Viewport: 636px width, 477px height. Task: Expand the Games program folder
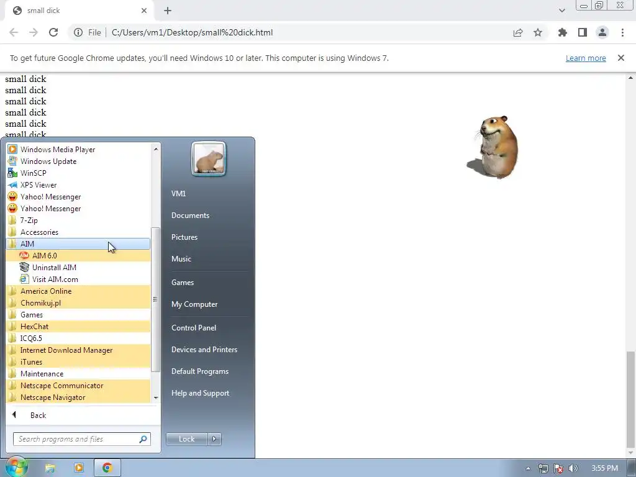(x=78, y=315)
